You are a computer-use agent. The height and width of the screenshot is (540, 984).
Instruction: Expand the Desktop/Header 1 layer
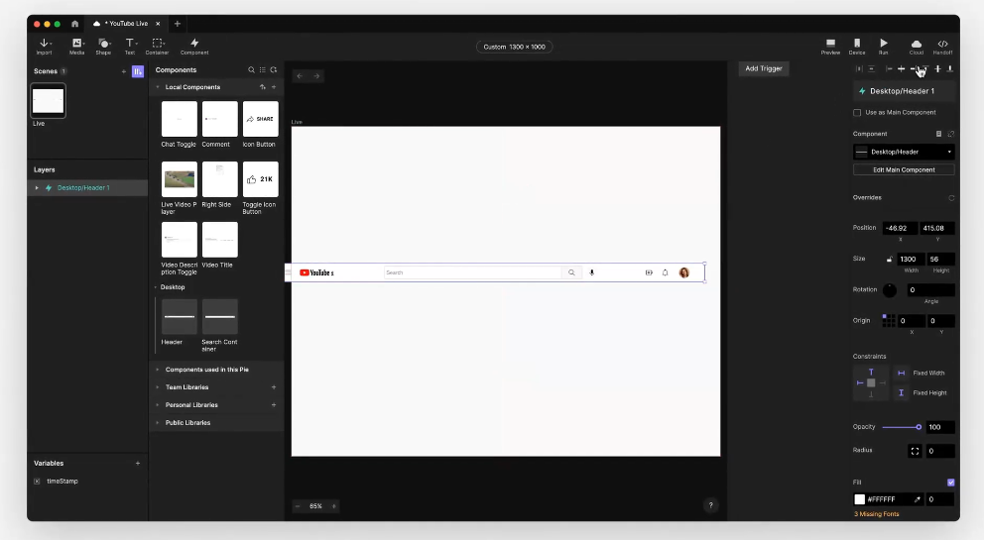point(37,188)
